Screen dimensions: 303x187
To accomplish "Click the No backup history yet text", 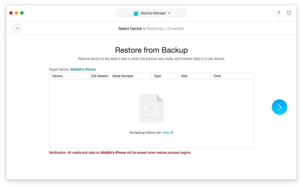I will pos(145,133).
